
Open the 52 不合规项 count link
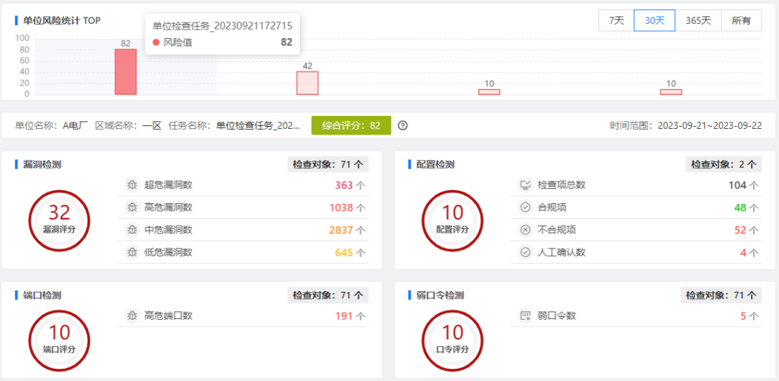pos(740,230)
